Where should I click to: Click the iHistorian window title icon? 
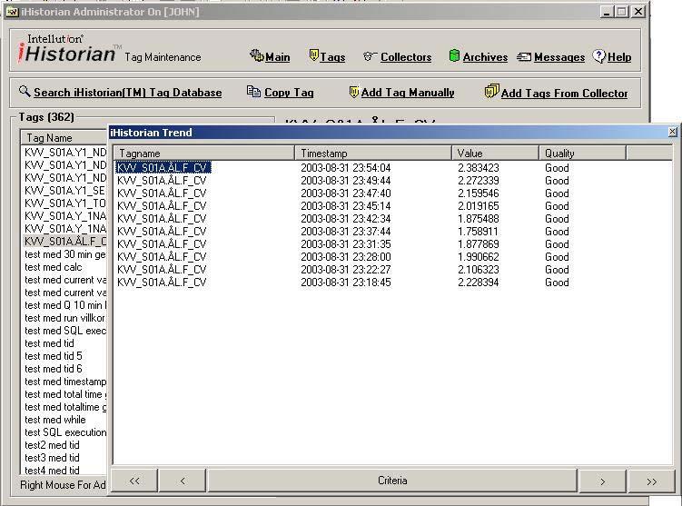pos(12,12)
